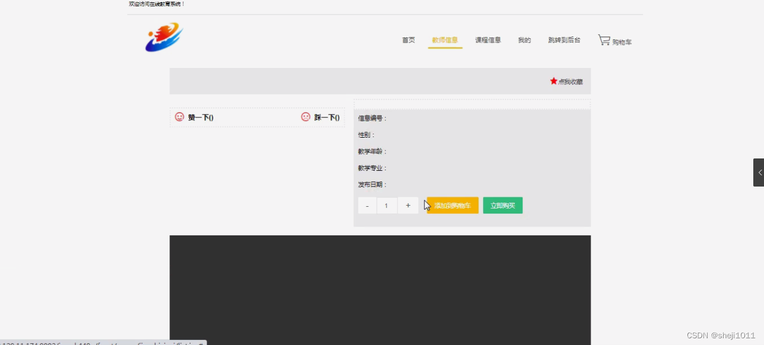Click the plus button to increase quantity
The height and width of the screenshot is (345, 764).
408,205
